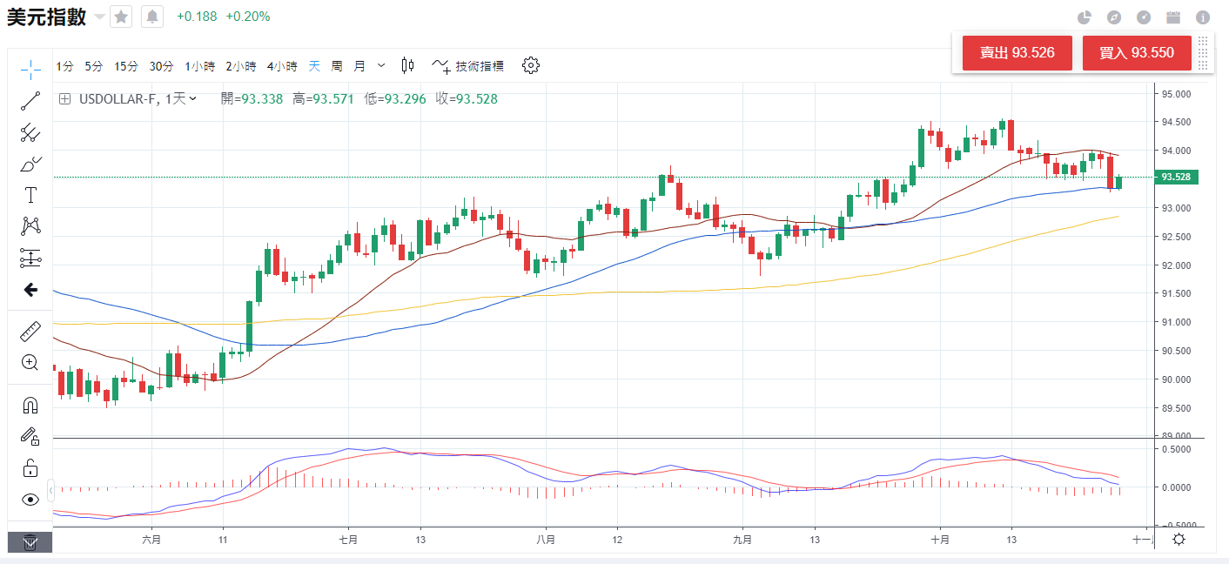Toggle magnet mode for drawings
Screen dimensions: 1229x564
pos(30,406)
